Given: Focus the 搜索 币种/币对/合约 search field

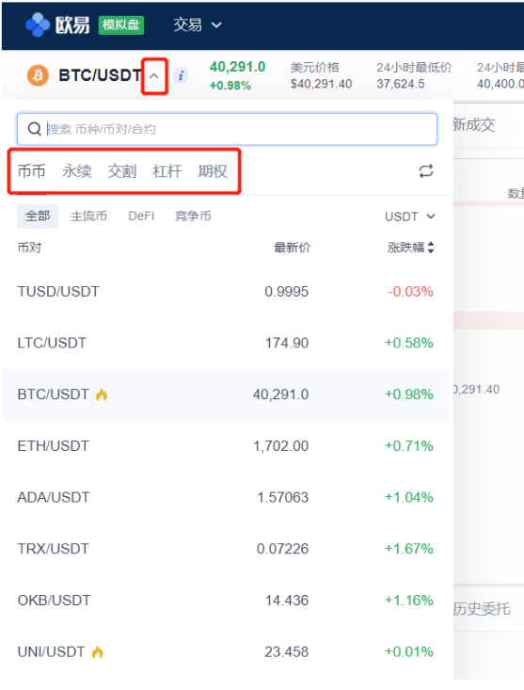Looking at the screenshot, I should tap(227, 129).
